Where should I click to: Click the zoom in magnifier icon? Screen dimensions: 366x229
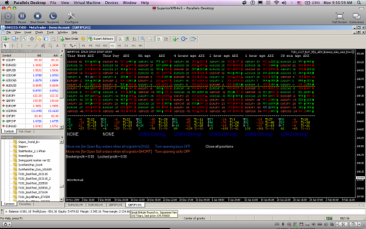(x=143, y=39)
